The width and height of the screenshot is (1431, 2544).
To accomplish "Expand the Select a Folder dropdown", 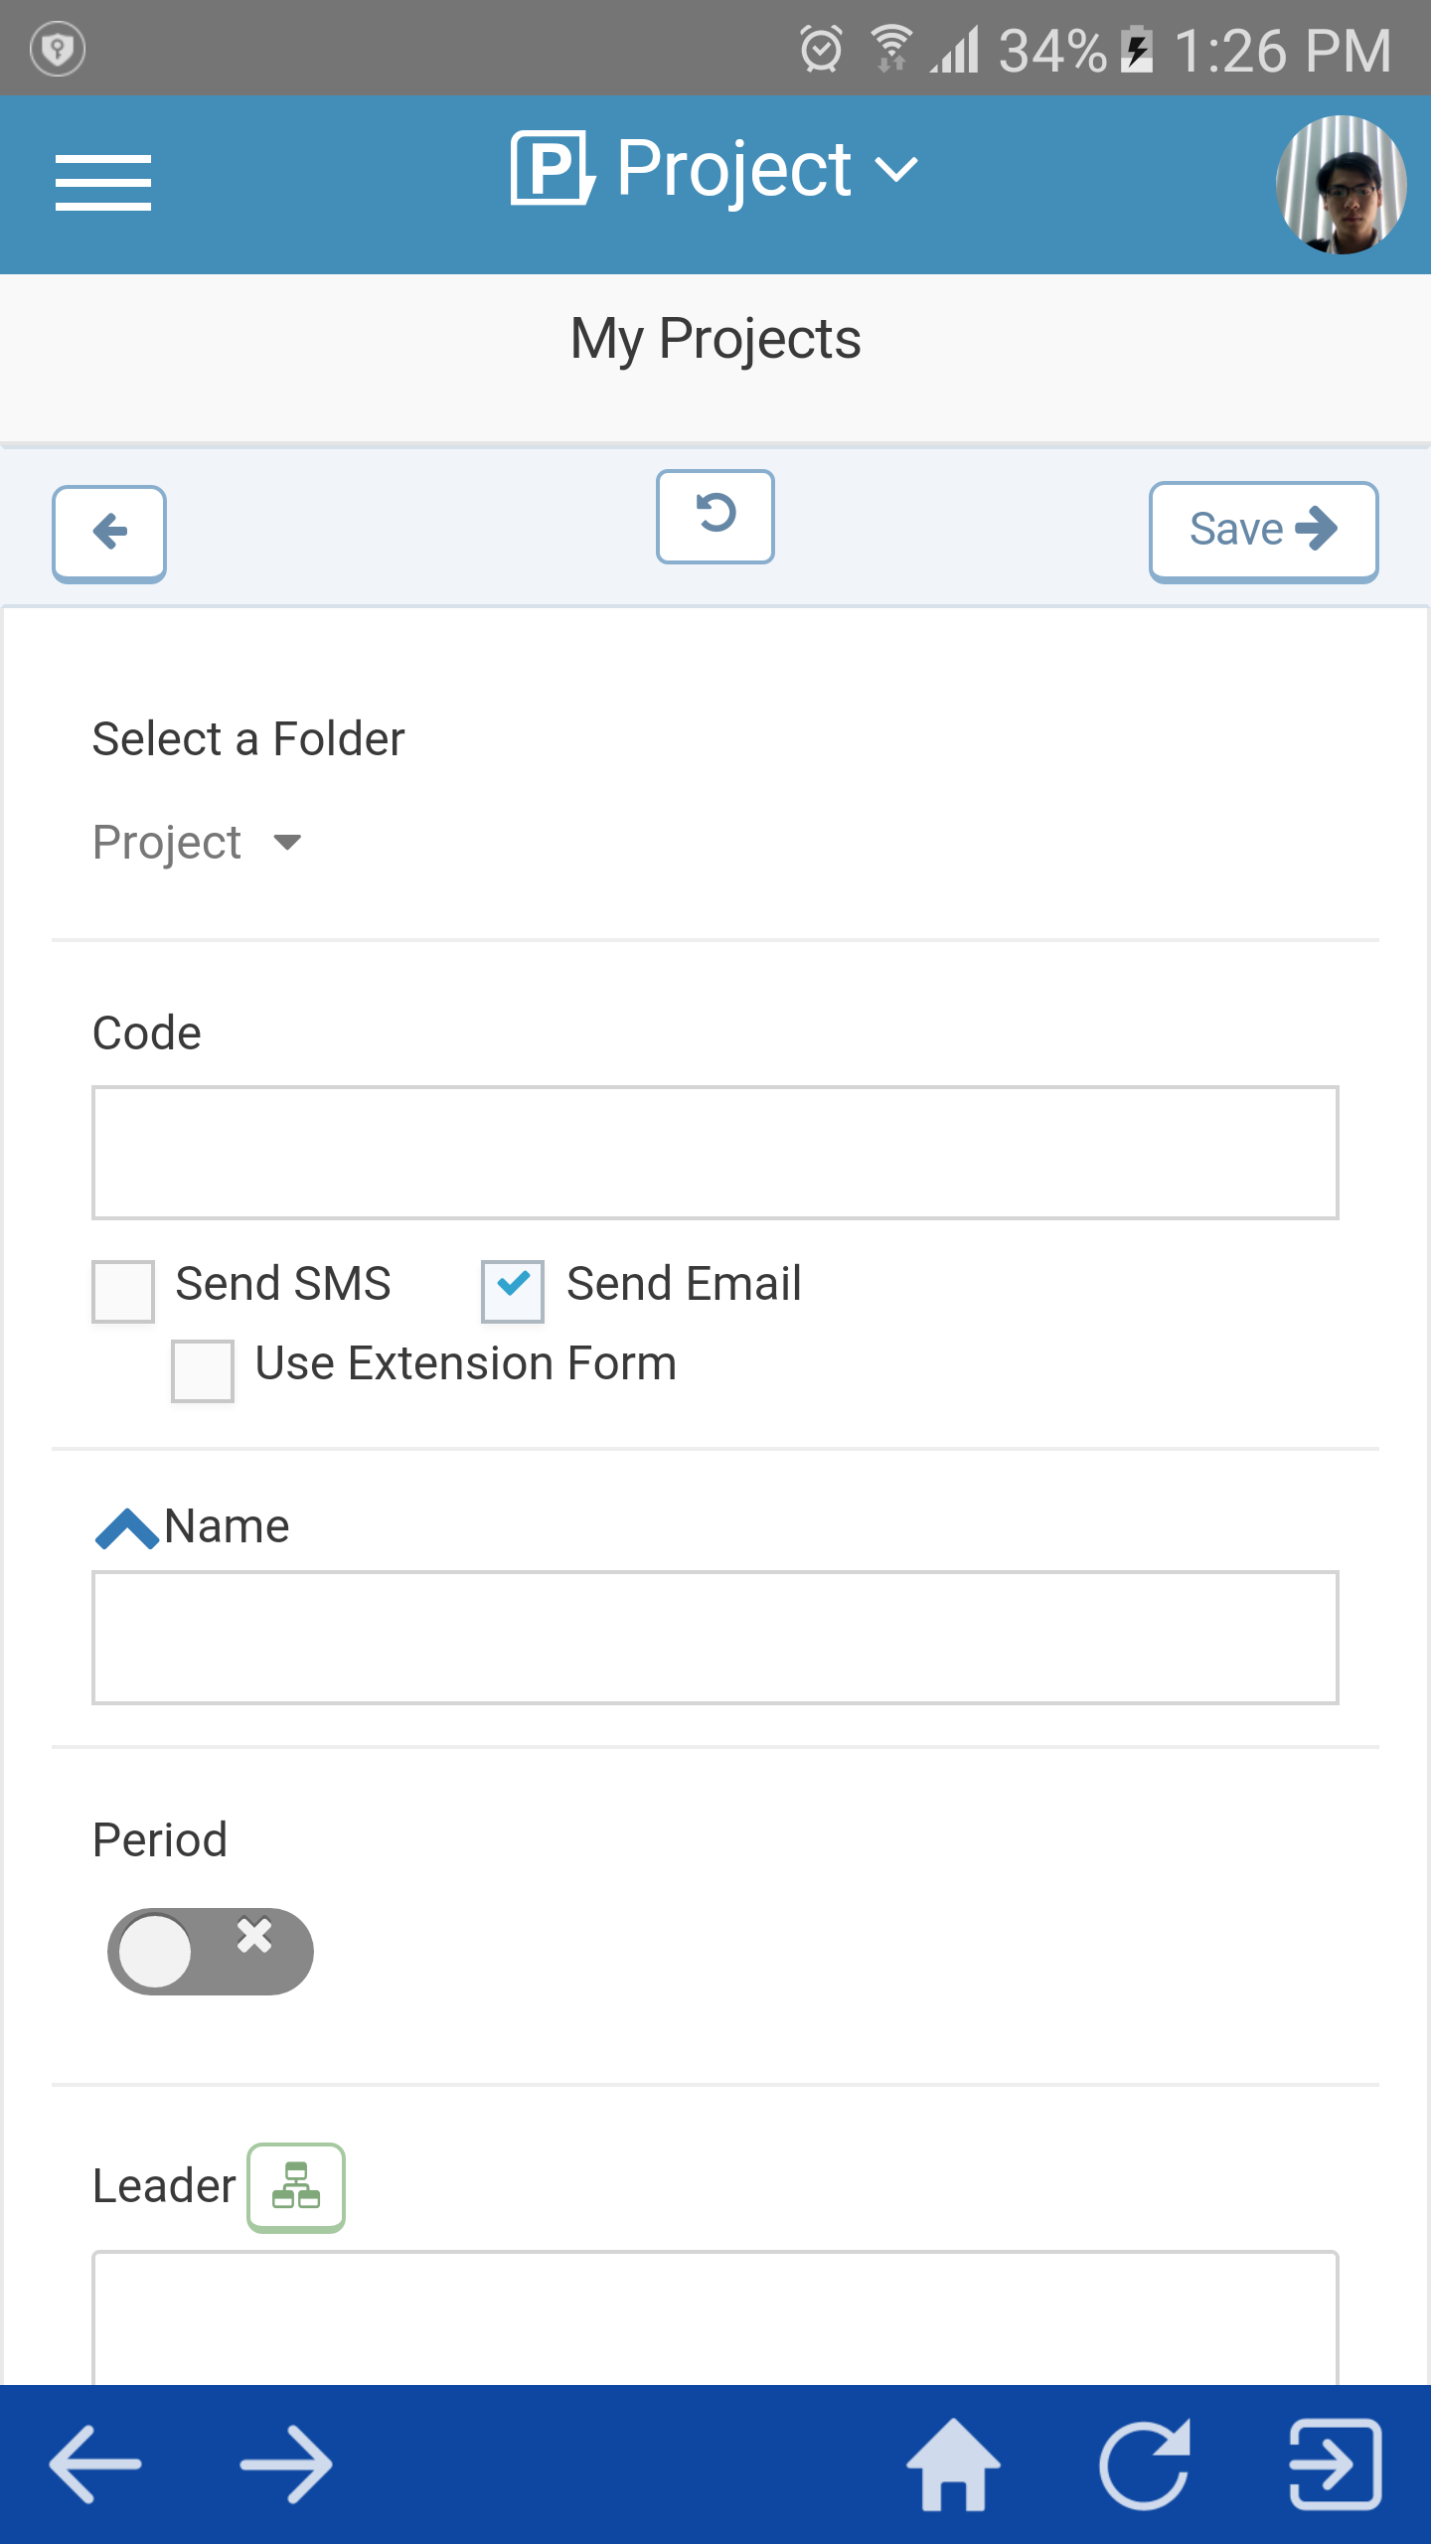I will click(197, 843).
